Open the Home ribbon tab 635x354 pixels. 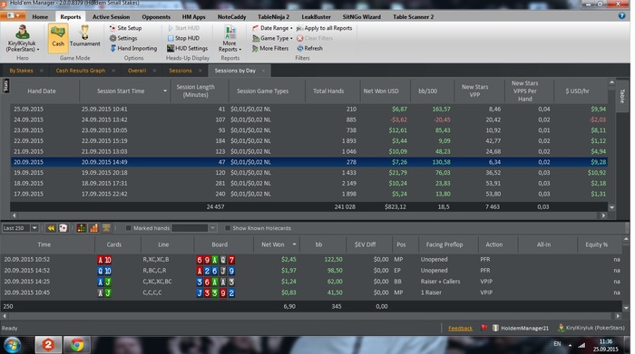coord(40,16)
